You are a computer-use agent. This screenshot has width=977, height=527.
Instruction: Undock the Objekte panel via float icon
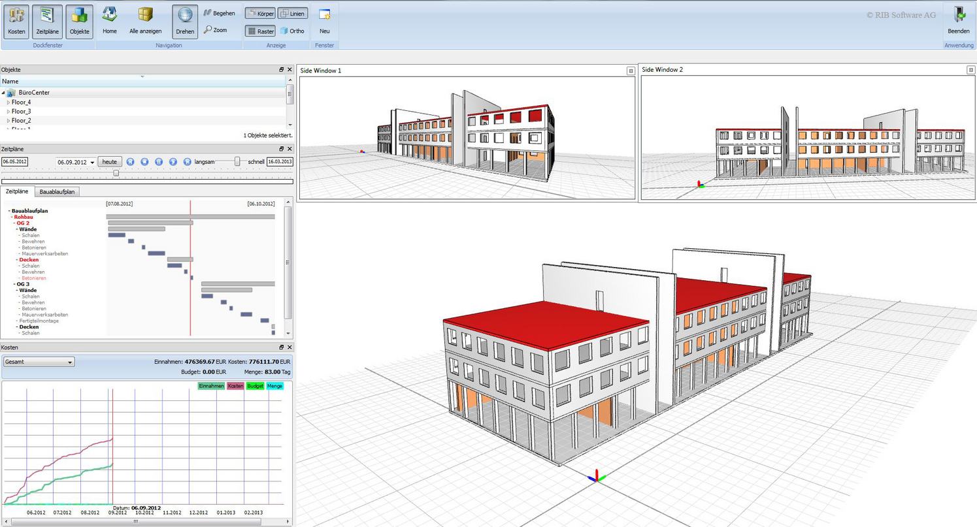click(x=282, y=69)
